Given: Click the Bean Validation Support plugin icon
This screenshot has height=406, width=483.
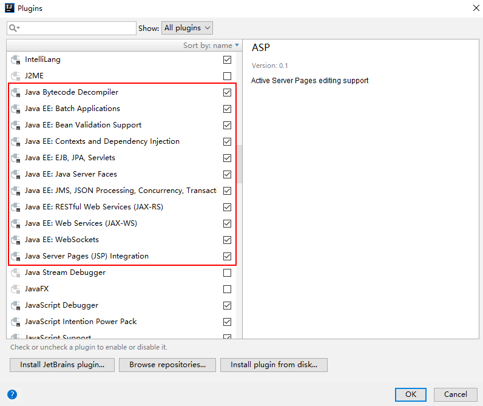Looking at the screenshot, I should click(x=15, y=125).
